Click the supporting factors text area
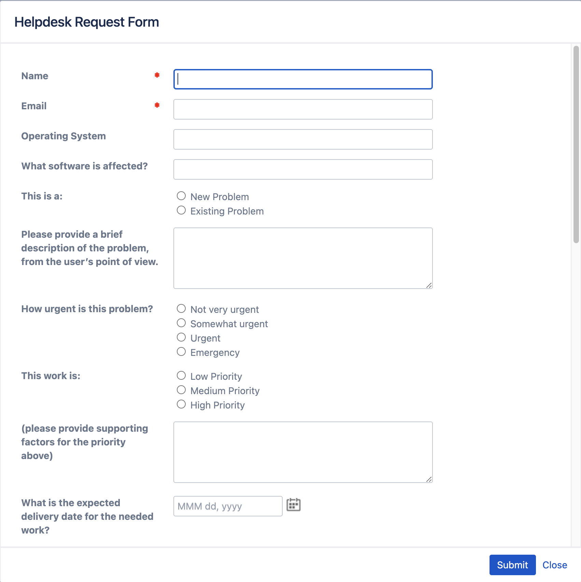This screenshot has height=582, width=581. click(x=303, y=452)
